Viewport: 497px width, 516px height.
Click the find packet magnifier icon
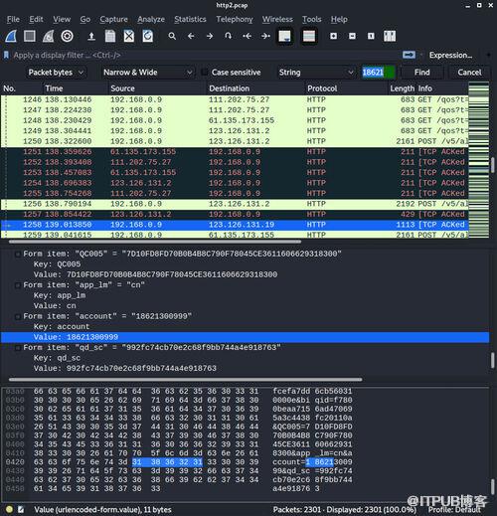172,36
